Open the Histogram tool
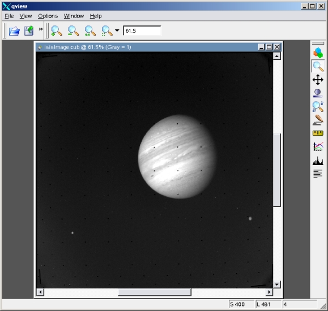 [318, 161]
